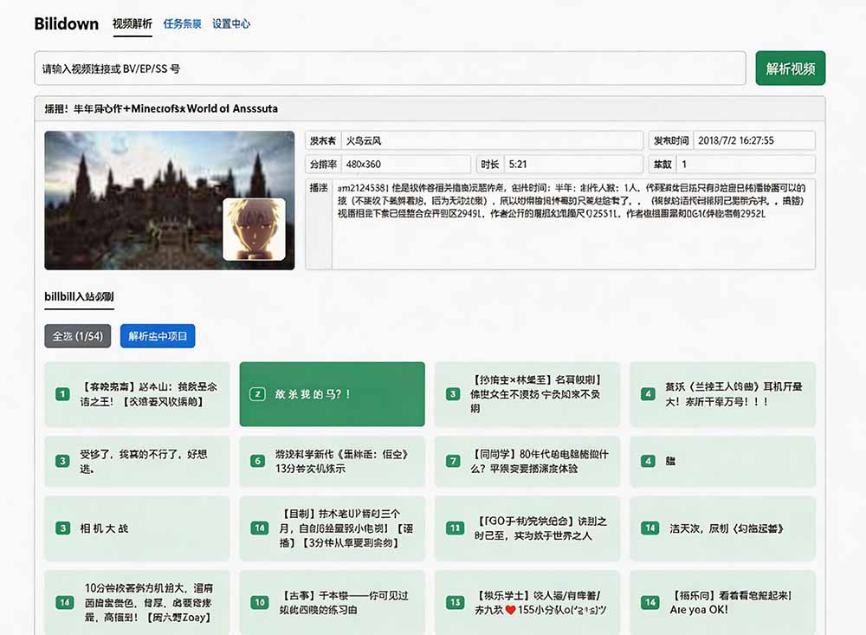Screen dimensions: 866x635
Task: Click the 全选 (1/54) select-all button
Action: [x=78, y=336]
